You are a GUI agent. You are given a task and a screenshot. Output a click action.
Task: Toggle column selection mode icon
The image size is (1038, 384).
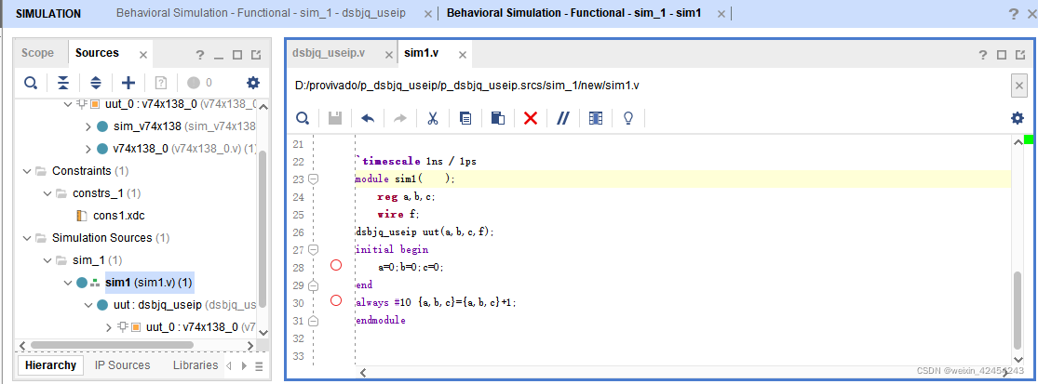(x=596, y=118)
